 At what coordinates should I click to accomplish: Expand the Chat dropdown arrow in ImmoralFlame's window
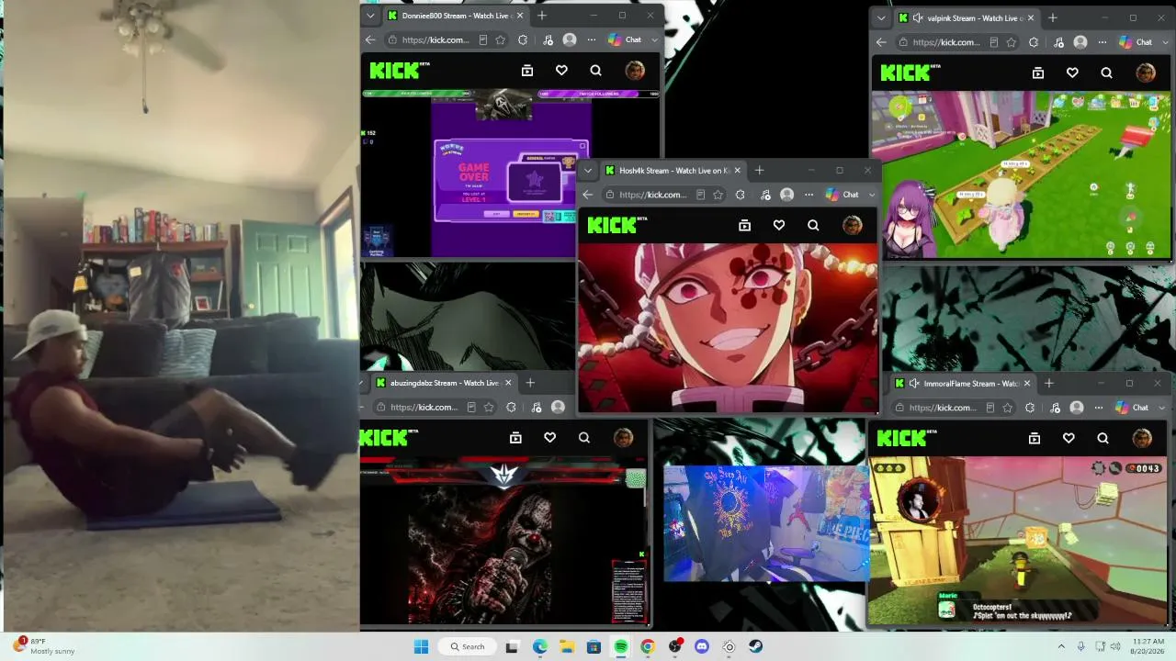point(1161,408)
